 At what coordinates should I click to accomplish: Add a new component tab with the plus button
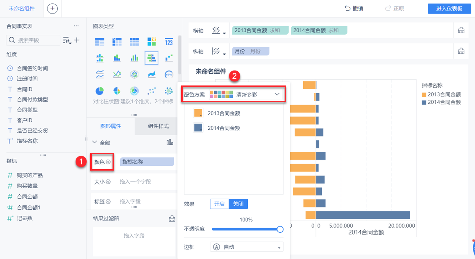click(x=52, y=8)
